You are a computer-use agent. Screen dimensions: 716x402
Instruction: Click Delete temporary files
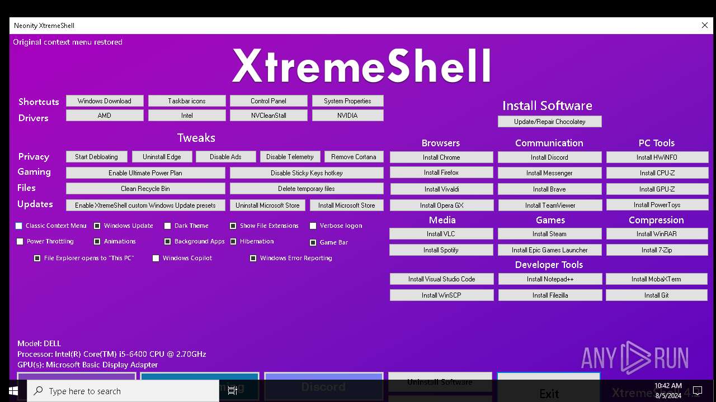coord(307,189)
